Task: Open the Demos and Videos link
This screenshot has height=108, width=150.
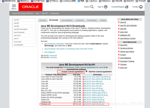Action: click(x=127, y=52)
